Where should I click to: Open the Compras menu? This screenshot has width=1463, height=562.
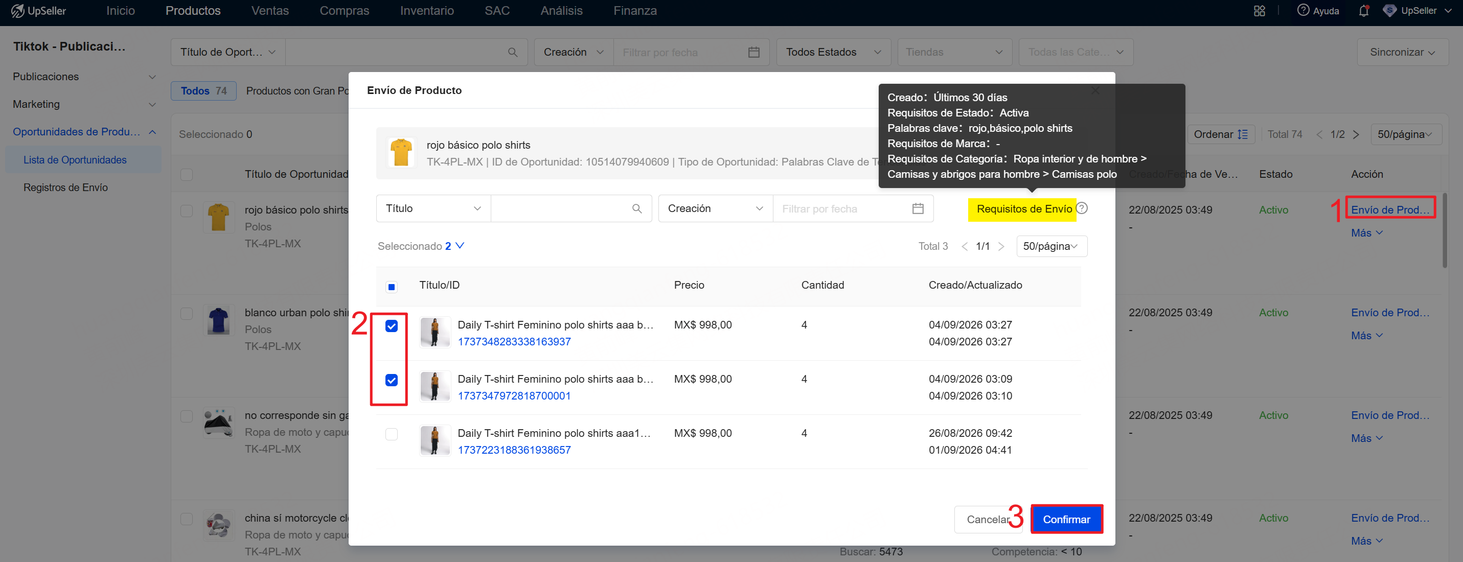pyautogui.click(x=344, y=11)
